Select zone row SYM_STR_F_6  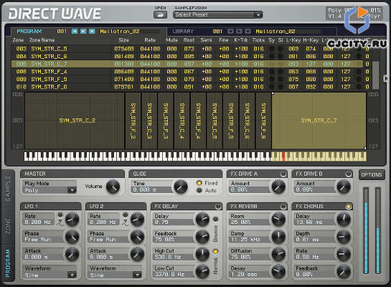[x=191, y=87]
